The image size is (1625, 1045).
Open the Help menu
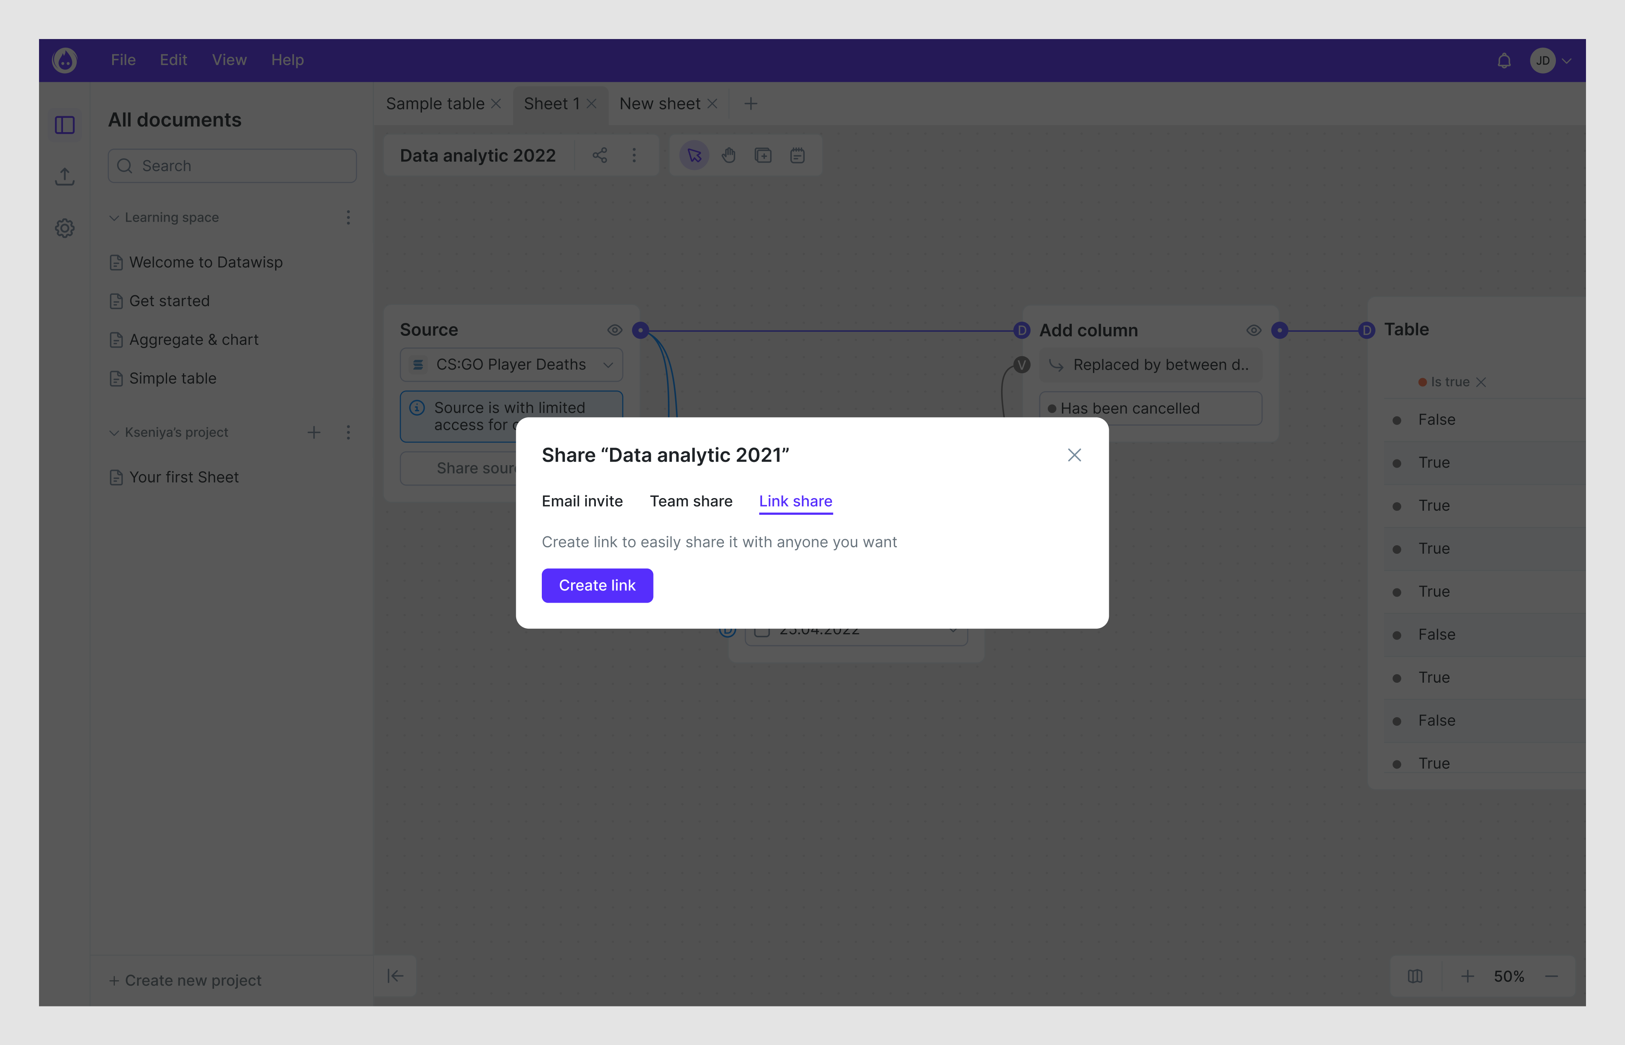[x=287, y=61]
